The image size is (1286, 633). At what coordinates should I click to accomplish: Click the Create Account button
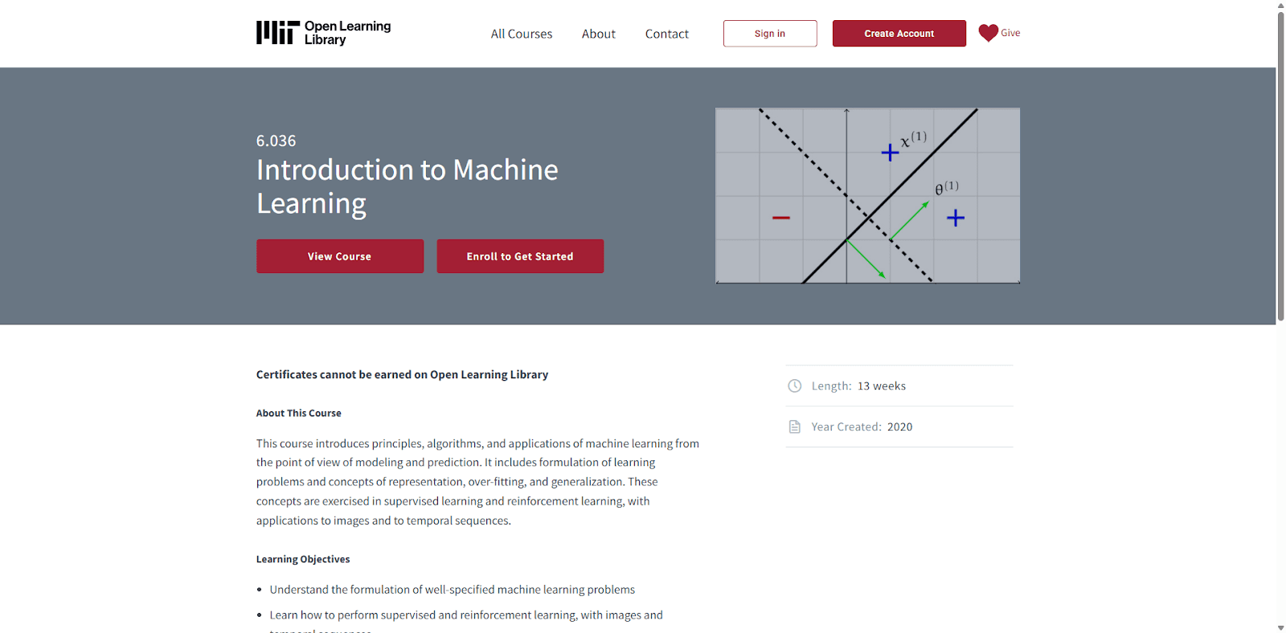[899, 34]
